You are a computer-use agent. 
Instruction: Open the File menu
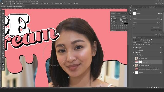(4, 1)
